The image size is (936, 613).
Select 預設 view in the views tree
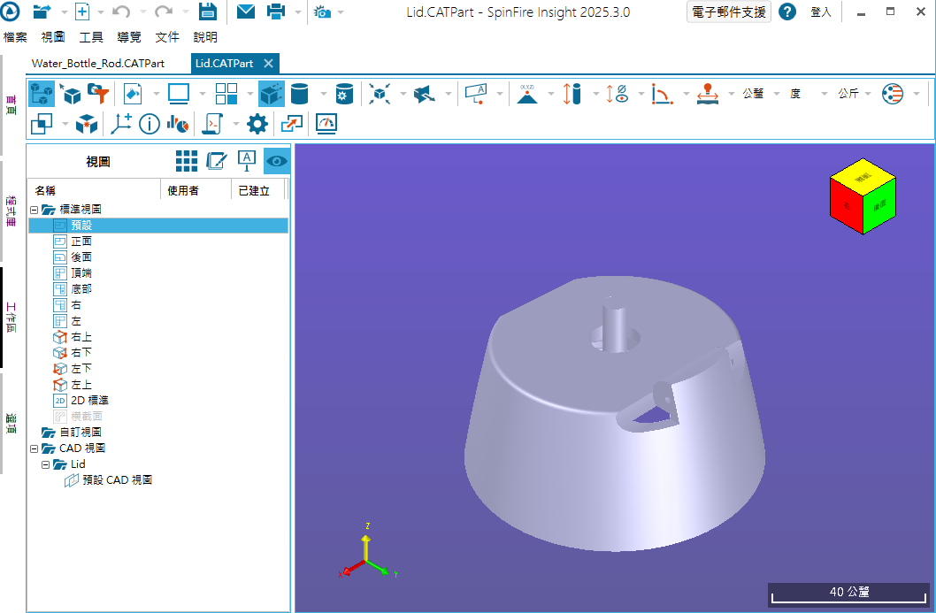point(81,225)
